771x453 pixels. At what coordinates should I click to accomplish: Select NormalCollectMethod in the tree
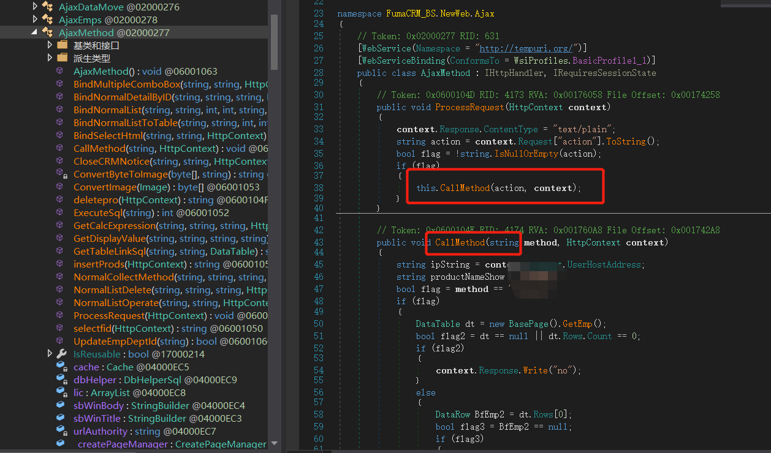[x=170, y=277]
